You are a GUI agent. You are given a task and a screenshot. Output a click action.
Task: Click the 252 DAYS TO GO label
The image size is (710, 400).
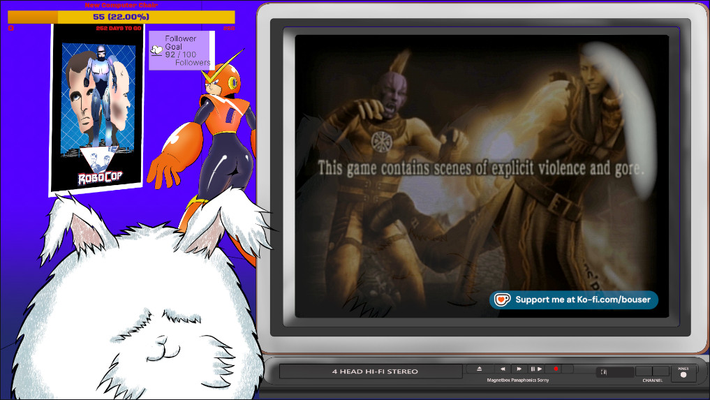pyautogui.click(x=119, y=28)
